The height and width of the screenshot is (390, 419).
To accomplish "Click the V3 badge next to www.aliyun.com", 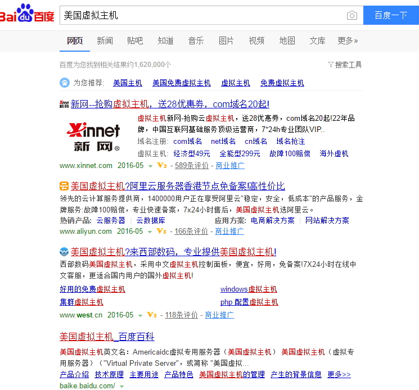I will click(x=161, y=232).
